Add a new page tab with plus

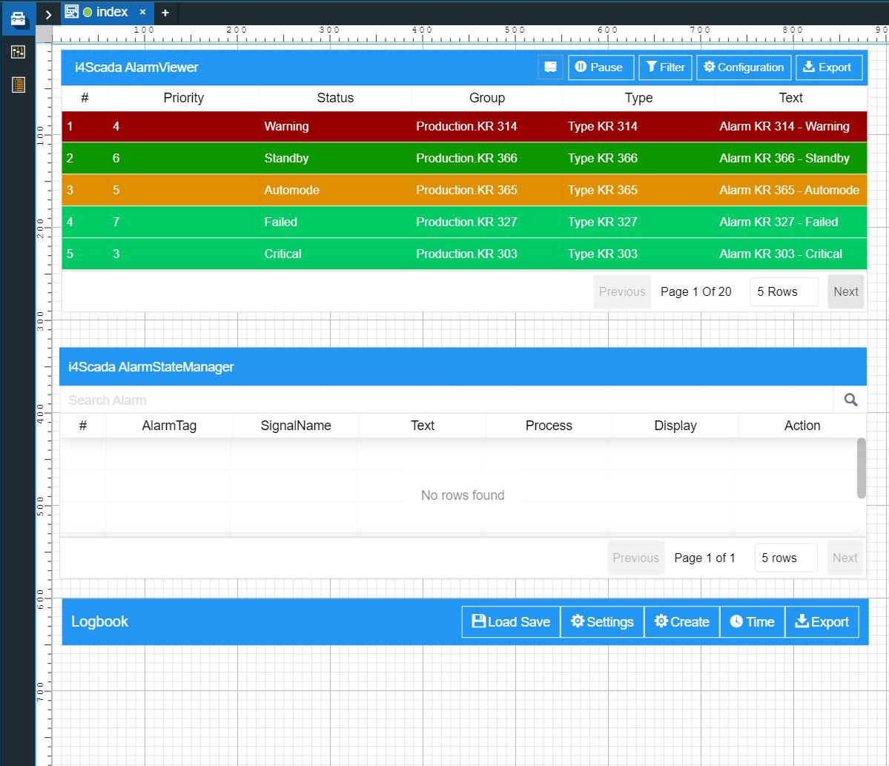tap(165, 13)
